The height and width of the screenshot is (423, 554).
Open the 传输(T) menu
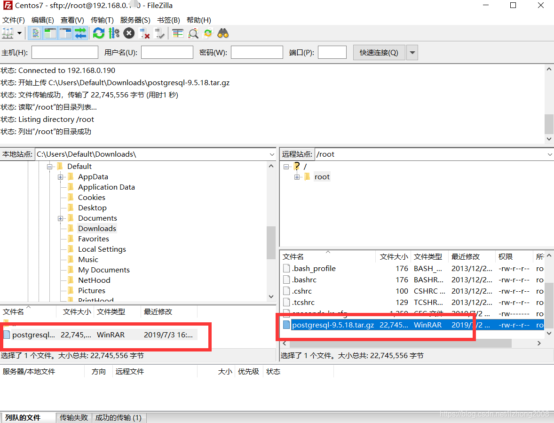(102, 20)
